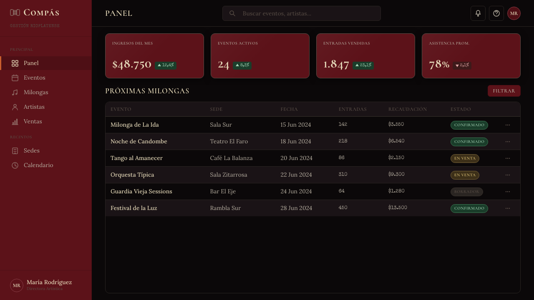Sort by Recaudación column header
Viewport: 534px width, 300px height.
pyautogui.click(x=408, y=109)
